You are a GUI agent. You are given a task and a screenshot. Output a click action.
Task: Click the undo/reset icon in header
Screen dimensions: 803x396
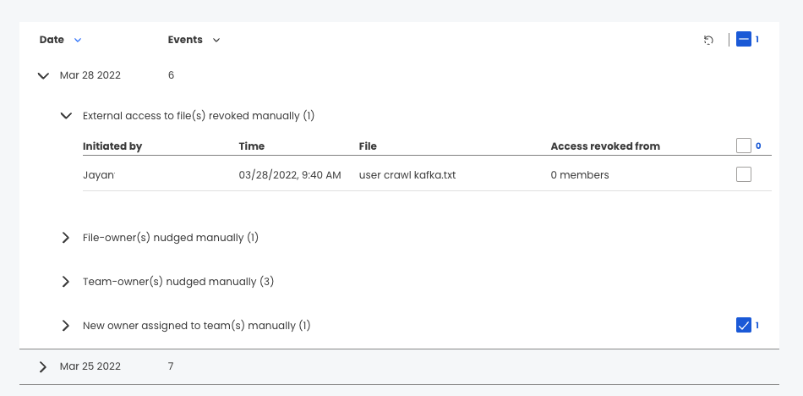point(708,40)
